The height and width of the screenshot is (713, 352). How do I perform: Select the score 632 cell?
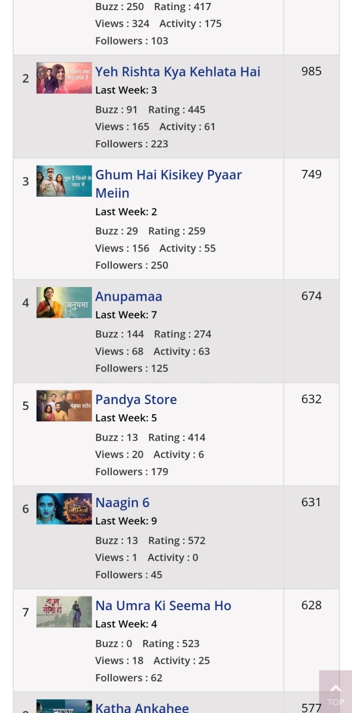click(x=312, y=434)
